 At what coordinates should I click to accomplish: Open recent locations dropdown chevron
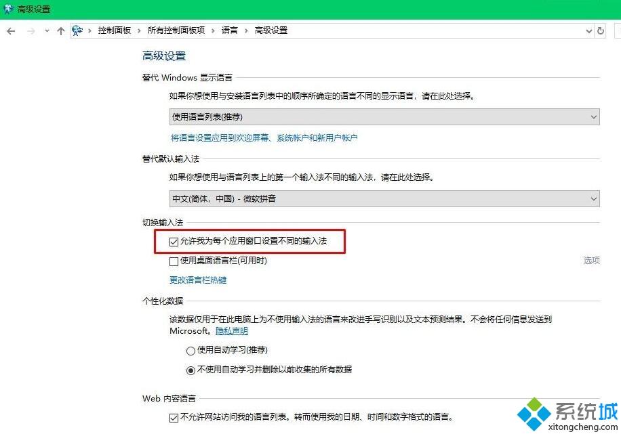pos(47,30)
